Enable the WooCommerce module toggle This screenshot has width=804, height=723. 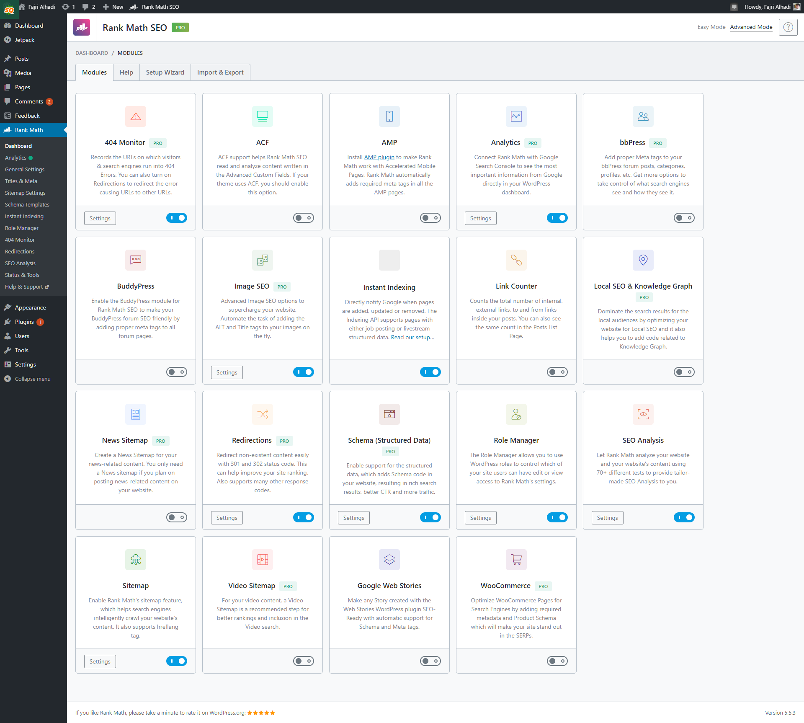[x=557, y=661]
